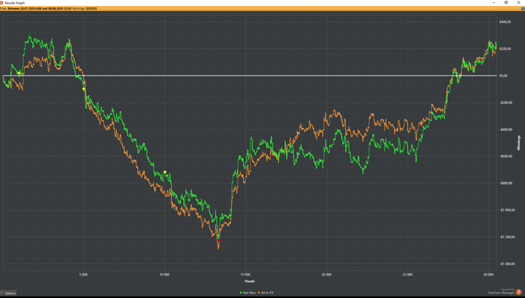This screenshot has height=298, width=525.
Task: Click the red down-arrow marker at the graph low
Action: point(219,240)
